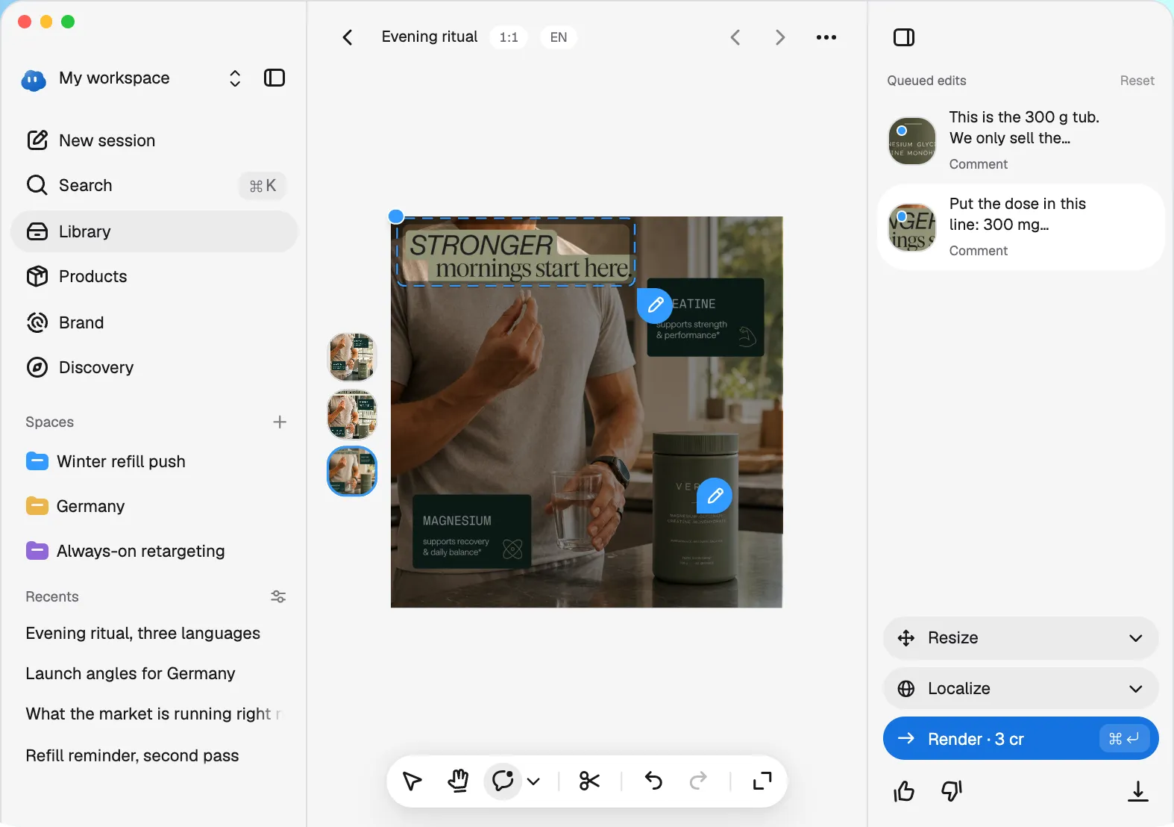Open the workspace switcher
The height and width of the screenshot is (827, 1174).
pyautogui.click(x=235, y=78)
